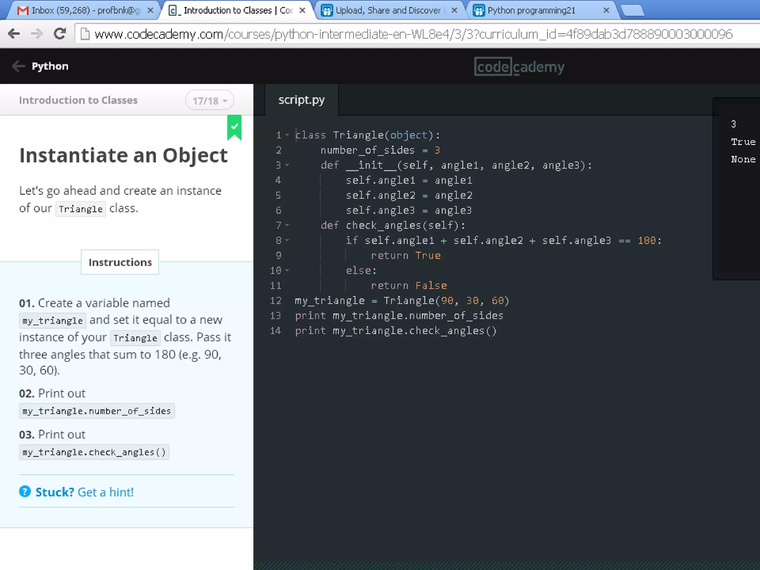Click line 2 number_of_sides = 3
The height and width of the screenshot is (570, 760).
tap(380, 150)
